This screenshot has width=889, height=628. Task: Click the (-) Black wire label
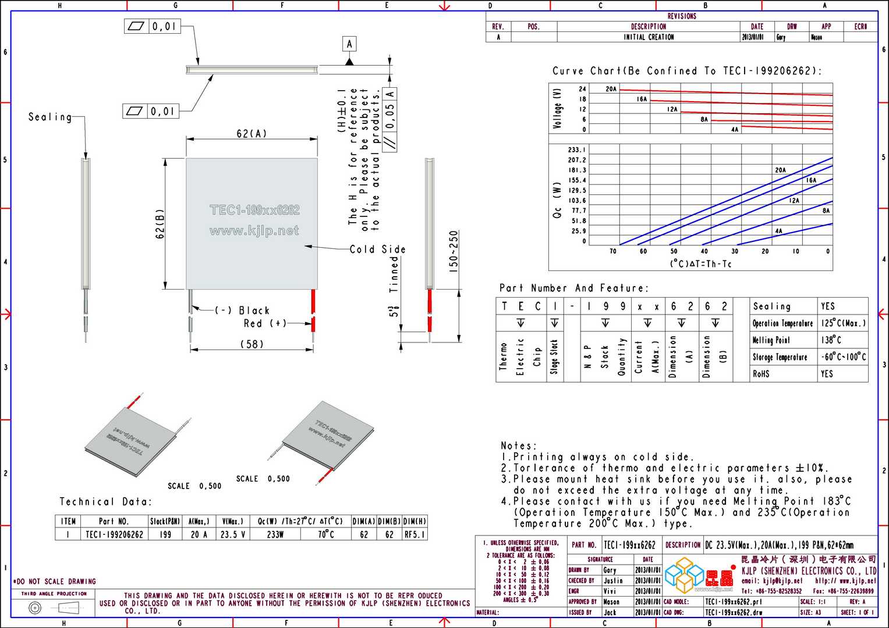pyautogui.click(x=242, y=311)
